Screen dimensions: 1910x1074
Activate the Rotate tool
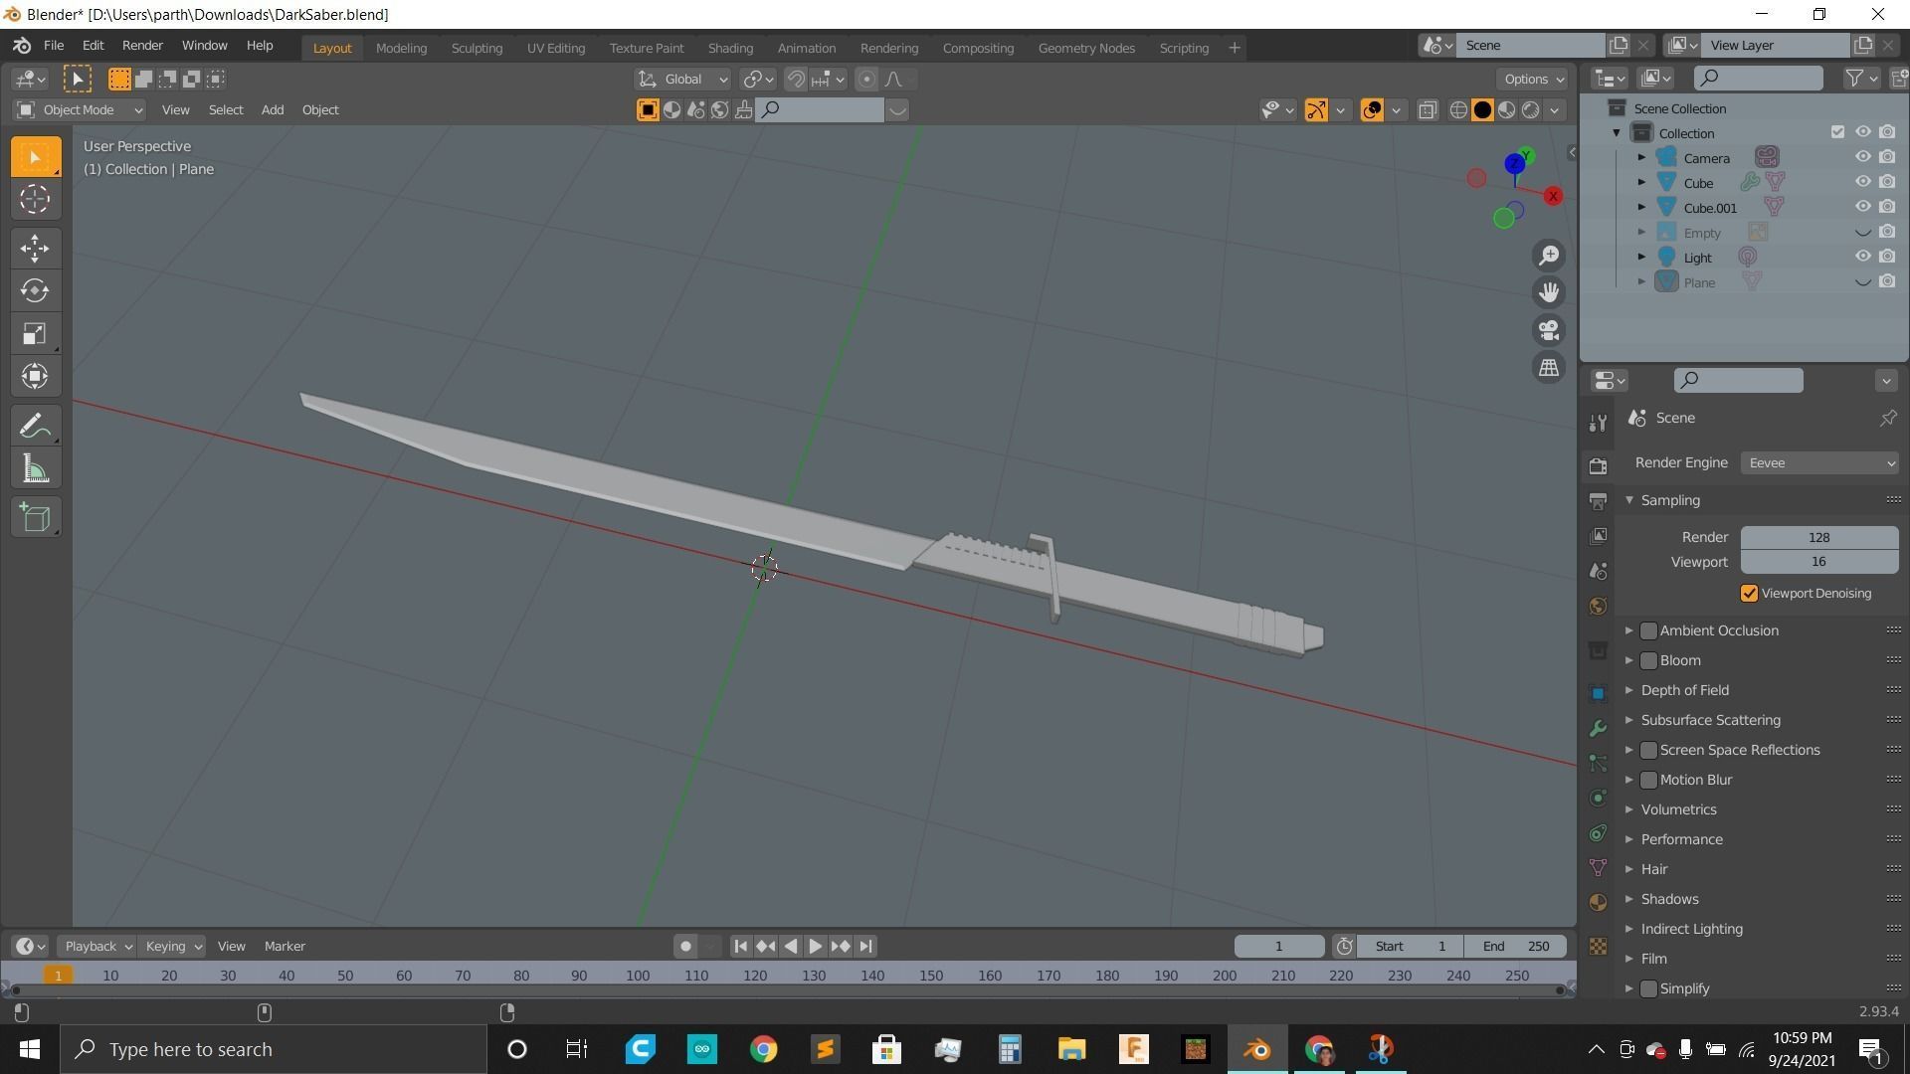pyautogui.click(x=35, y=290)
